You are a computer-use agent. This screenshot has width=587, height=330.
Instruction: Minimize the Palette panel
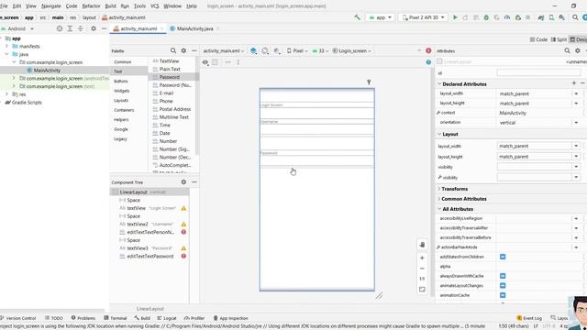click(x=194, y=50)
